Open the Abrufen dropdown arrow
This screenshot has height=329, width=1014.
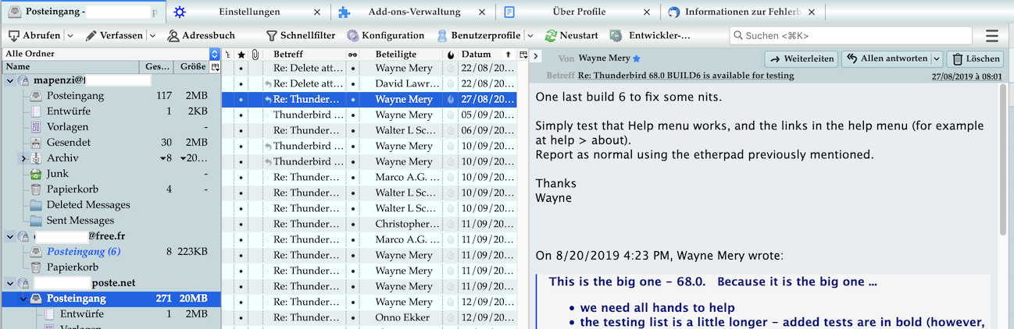click(x=70, y=36)
